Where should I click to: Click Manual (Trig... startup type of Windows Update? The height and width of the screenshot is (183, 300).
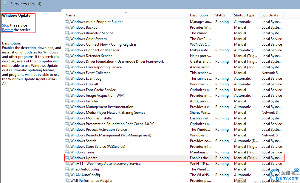pyautogui.click(x=245, y=158)
